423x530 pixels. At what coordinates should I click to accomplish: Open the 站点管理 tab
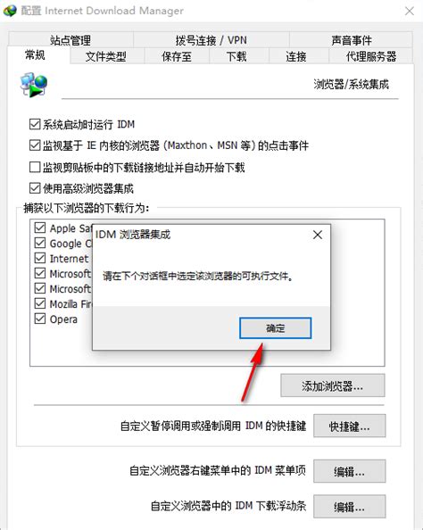70,40
